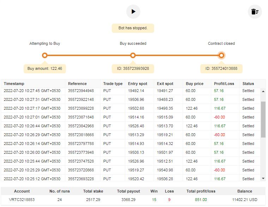Click timestamp 2022-07-20 10:26:00
The width and height of the screenshot is (268, 207).
click(x=32, y=152)
